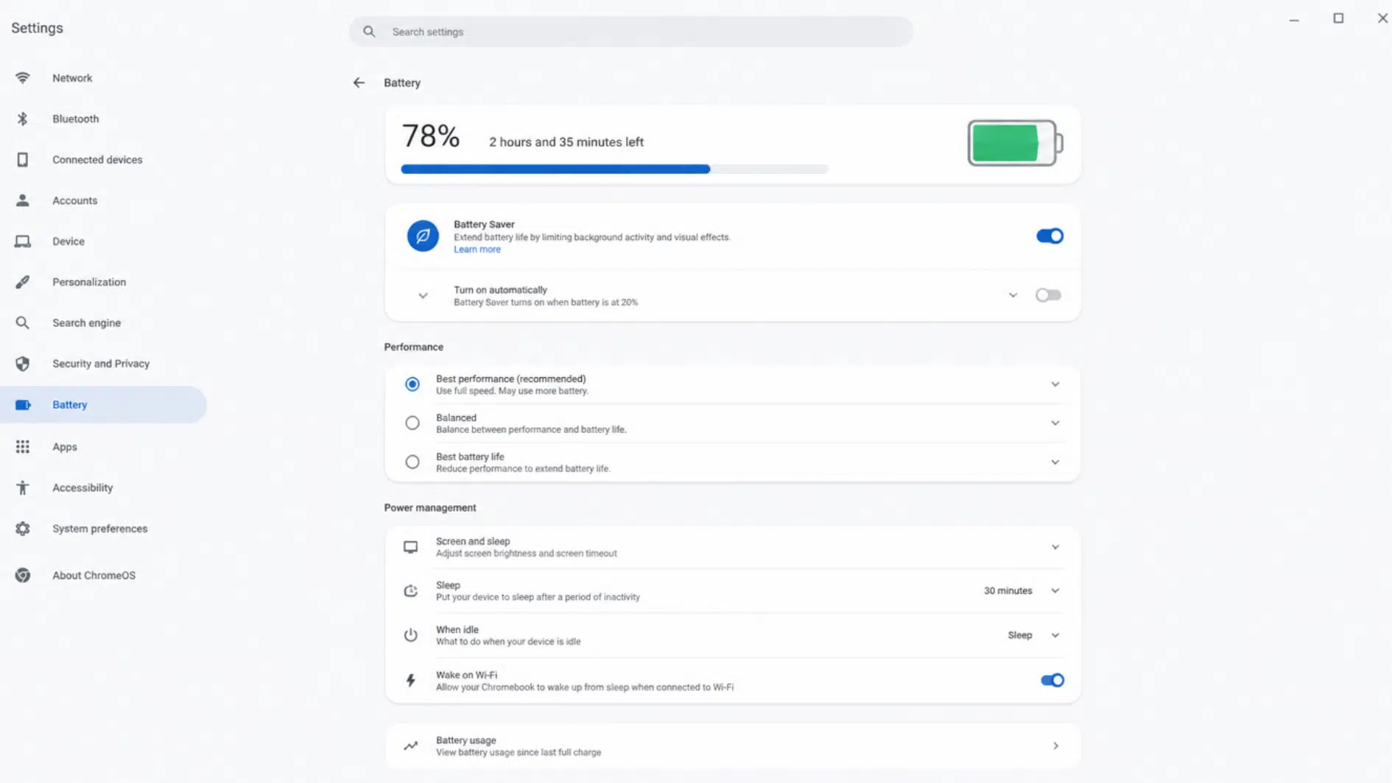
Task: Click the Sleep clock icon
Action: (410, 591)
